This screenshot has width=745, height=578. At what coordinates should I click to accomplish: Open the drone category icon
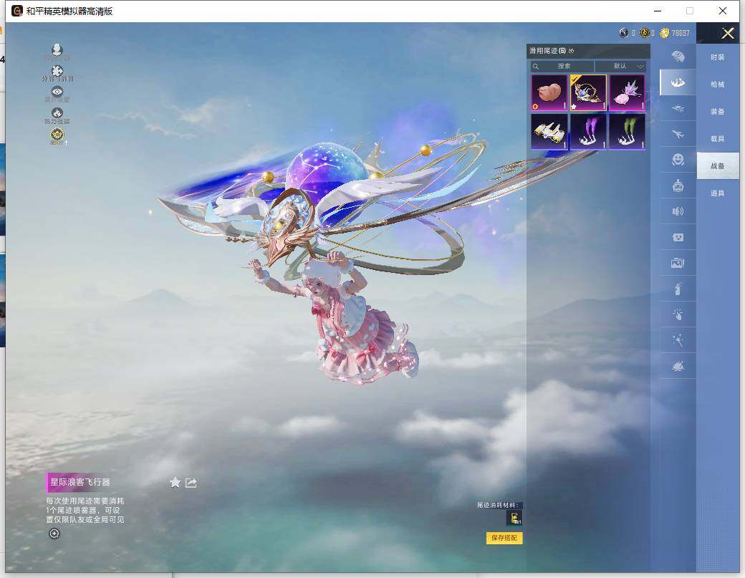coord(678,108)
